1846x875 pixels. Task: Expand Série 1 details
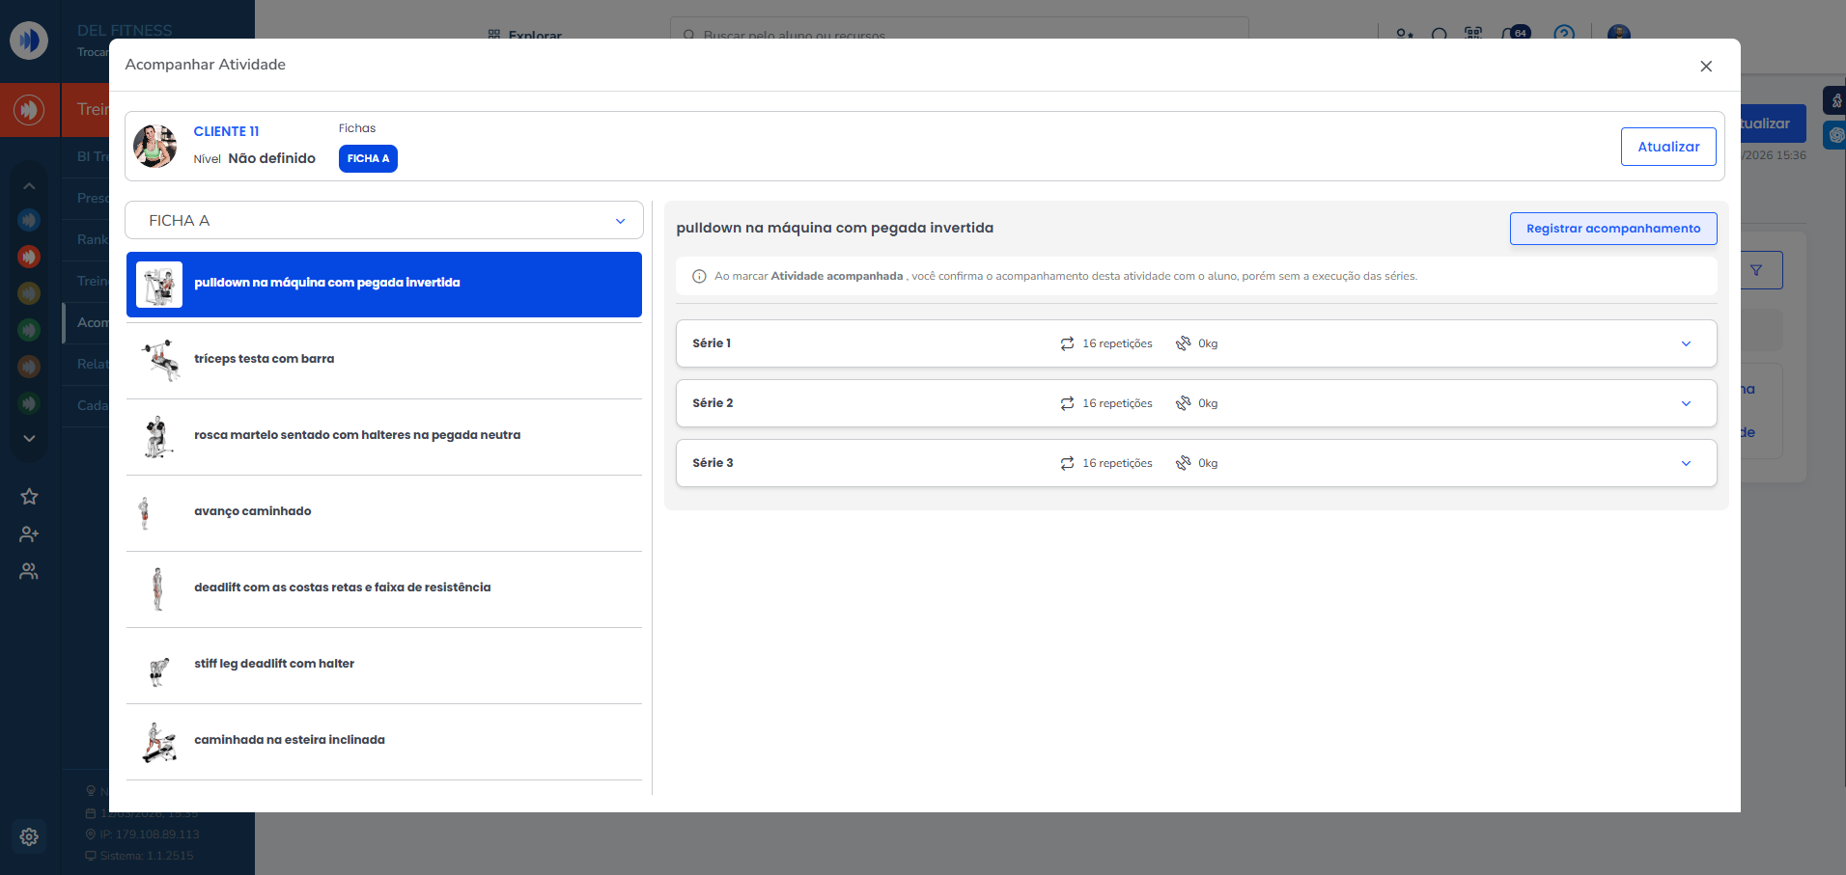point(1686,344)
